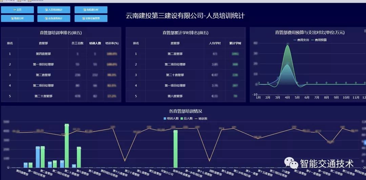Toggle the 总人数 legend series
Screen dimensions: 366x180
click(186, 118)
